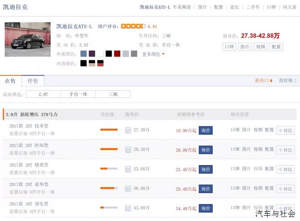Switch to 在售 tab
Viewport: 300px width, 221px height.
pyautogui.click(x=11, y=81)
